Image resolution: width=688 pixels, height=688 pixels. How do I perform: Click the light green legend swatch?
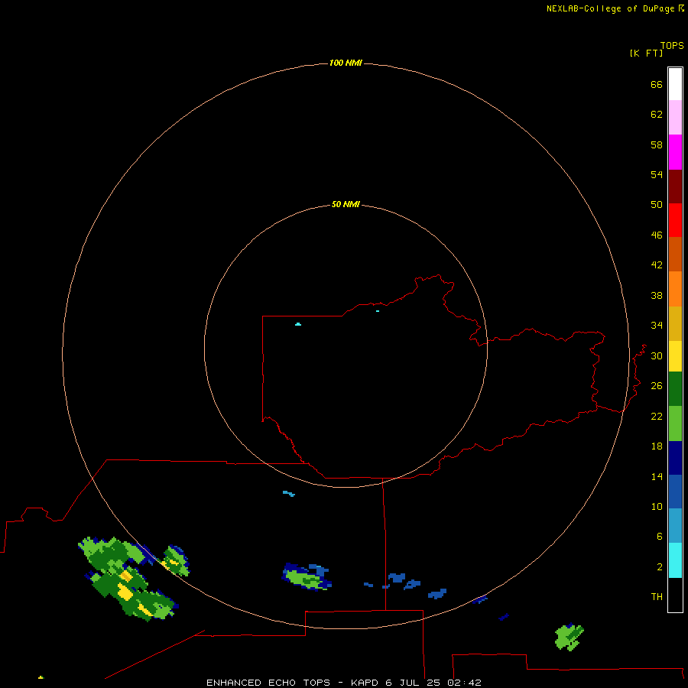(x=675, y=424)
